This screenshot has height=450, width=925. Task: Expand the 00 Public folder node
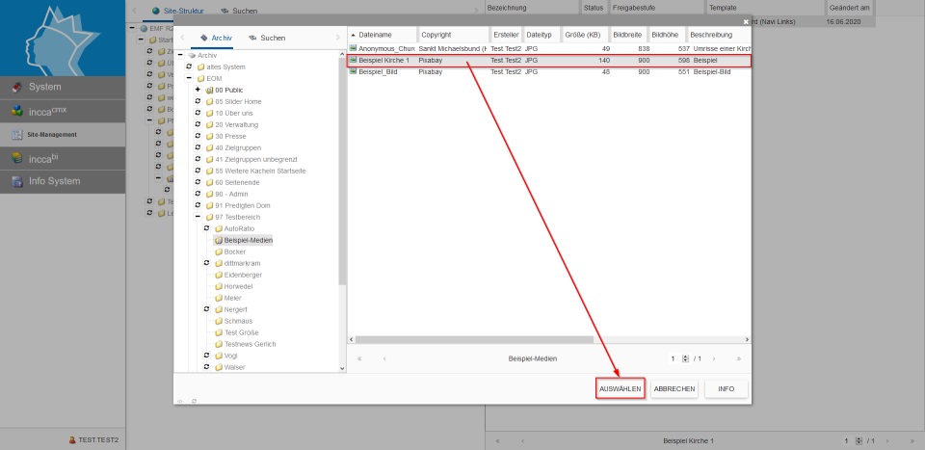tap(198, 90)
